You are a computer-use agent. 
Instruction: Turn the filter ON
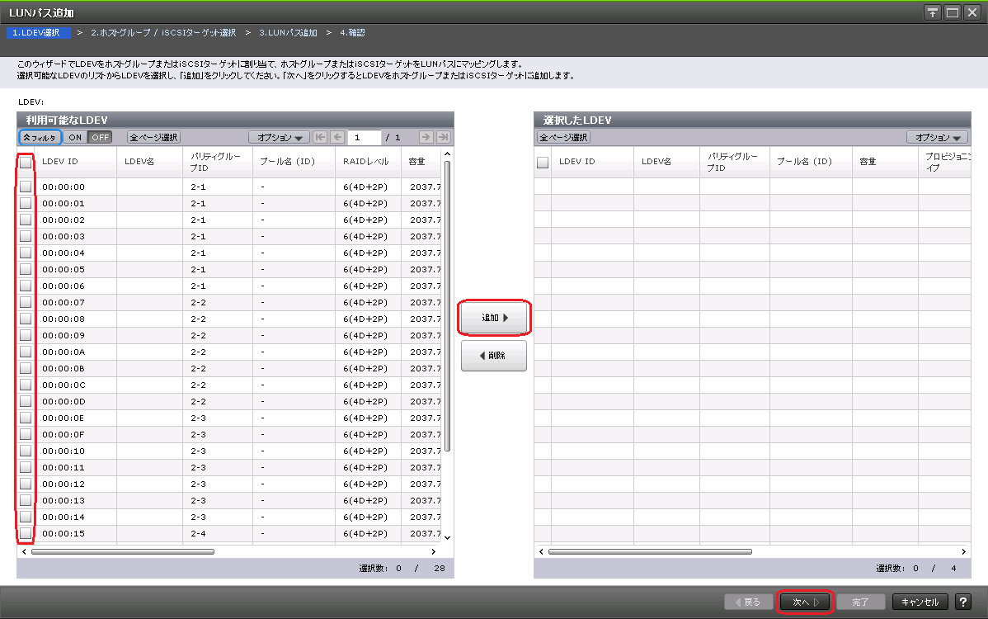(x=75, y=138)
